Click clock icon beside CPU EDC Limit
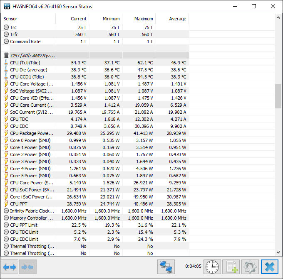This screenshot has height=279, width=283. pos(6,239)
